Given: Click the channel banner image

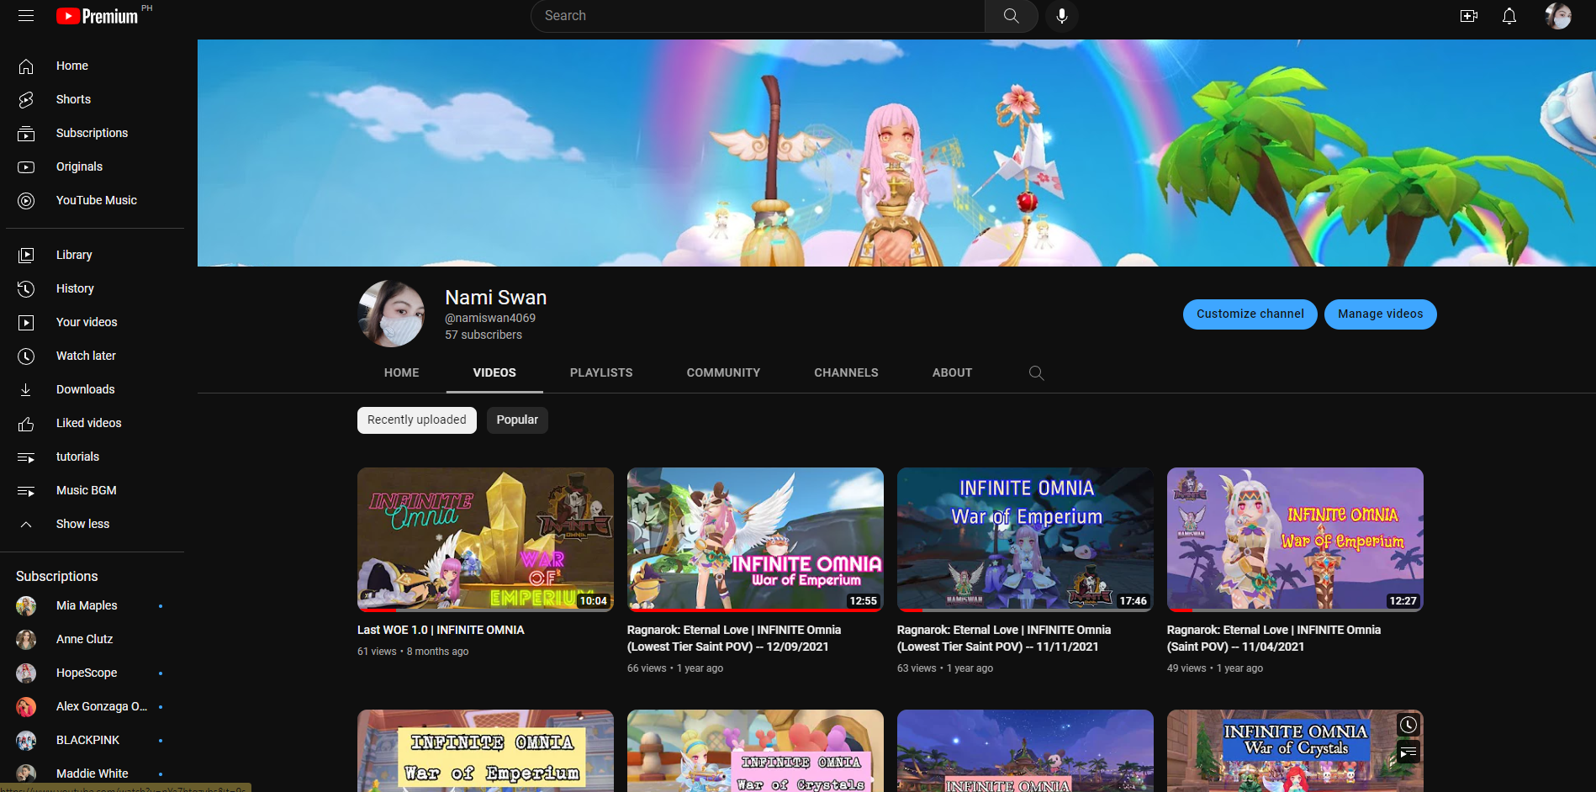Looking at the screenshot, I should (x=896, y=153).
